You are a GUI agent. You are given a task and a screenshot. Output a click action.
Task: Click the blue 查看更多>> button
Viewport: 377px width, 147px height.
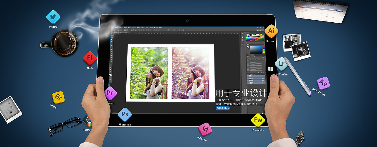pos(223,108)
